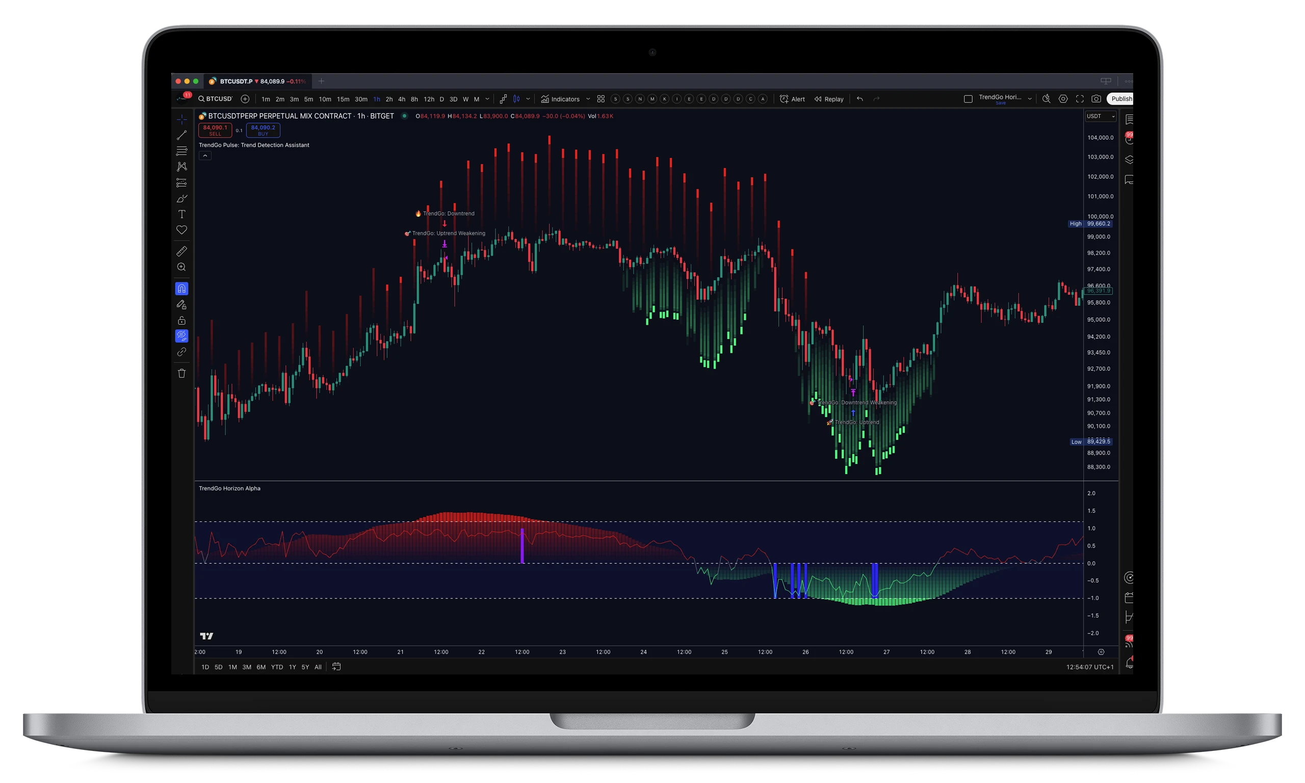Expand the timeframe interval chevron after M

487,99
